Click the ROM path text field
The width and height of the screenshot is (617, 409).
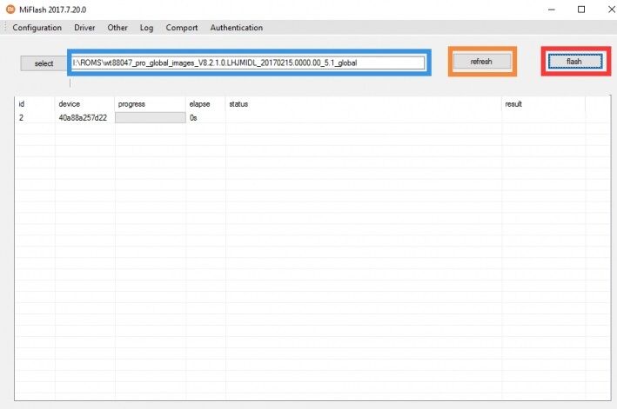[x=248, y=63]
